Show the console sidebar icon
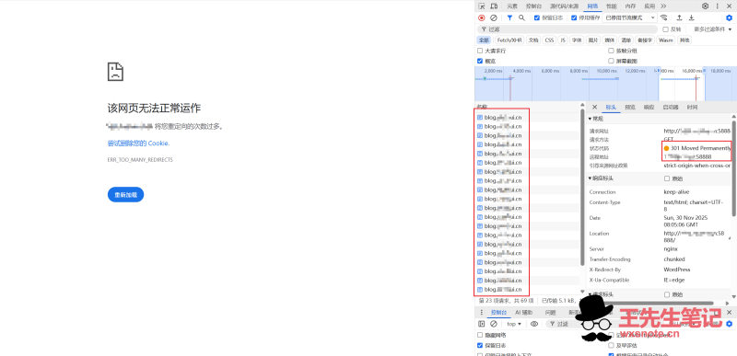Screen dimensions: 737x356 (481, 324)
